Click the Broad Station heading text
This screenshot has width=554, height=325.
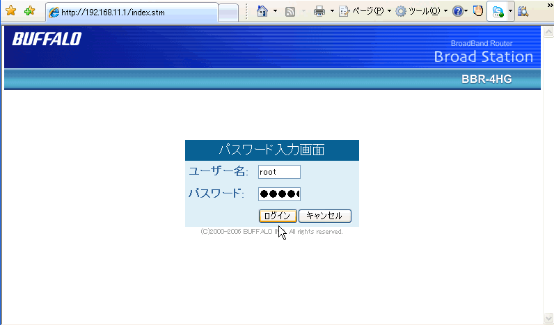coord(483,57)
